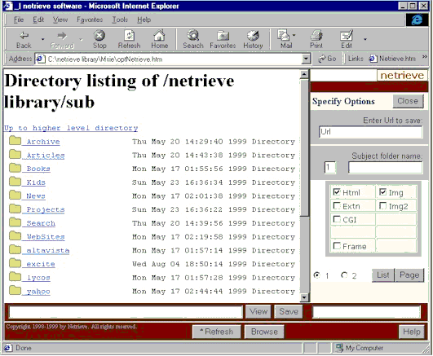
Task: Open the address bar dropdown
Action: point(306,59)
